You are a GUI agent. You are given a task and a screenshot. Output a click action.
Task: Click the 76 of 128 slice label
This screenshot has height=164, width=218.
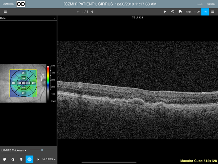138,18
